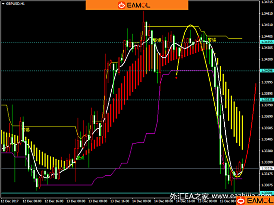Click the 警惕 warning label at far left
Image resolution: width=274 pixels, height=205 pixels.
(x=26, y=129)
